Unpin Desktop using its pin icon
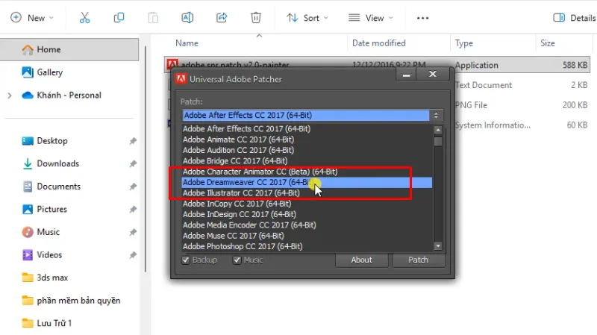Viewport: 597px width, 335px height. tap(133, 141)
